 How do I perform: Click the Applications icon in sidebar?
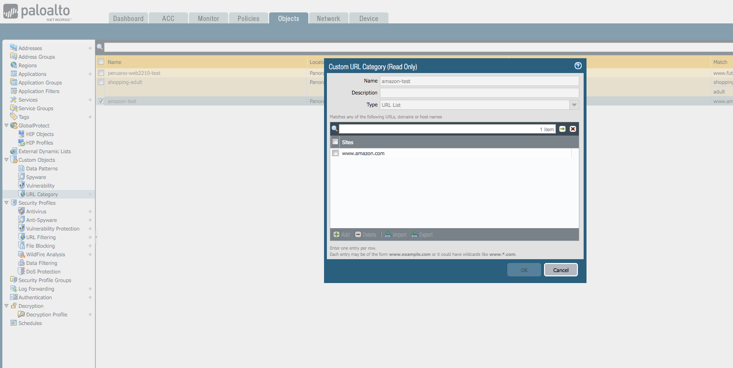[14, 74]
